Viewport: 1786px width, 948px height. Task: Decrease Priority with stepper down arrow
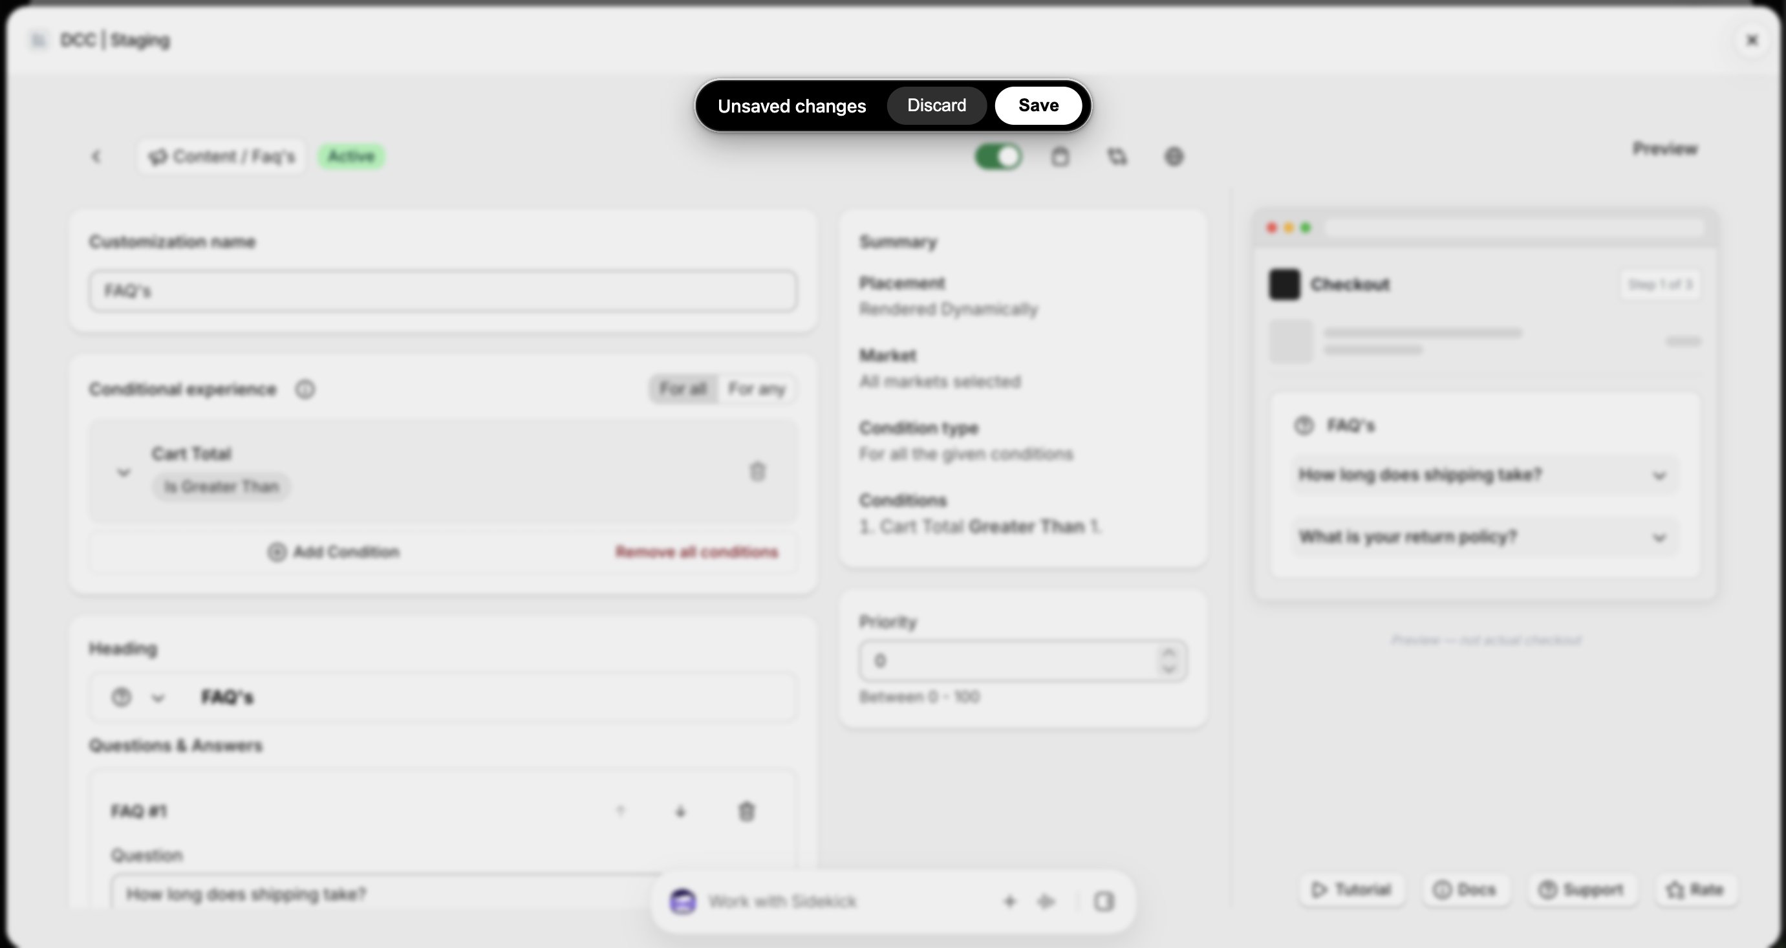[x=1169, y=669]
